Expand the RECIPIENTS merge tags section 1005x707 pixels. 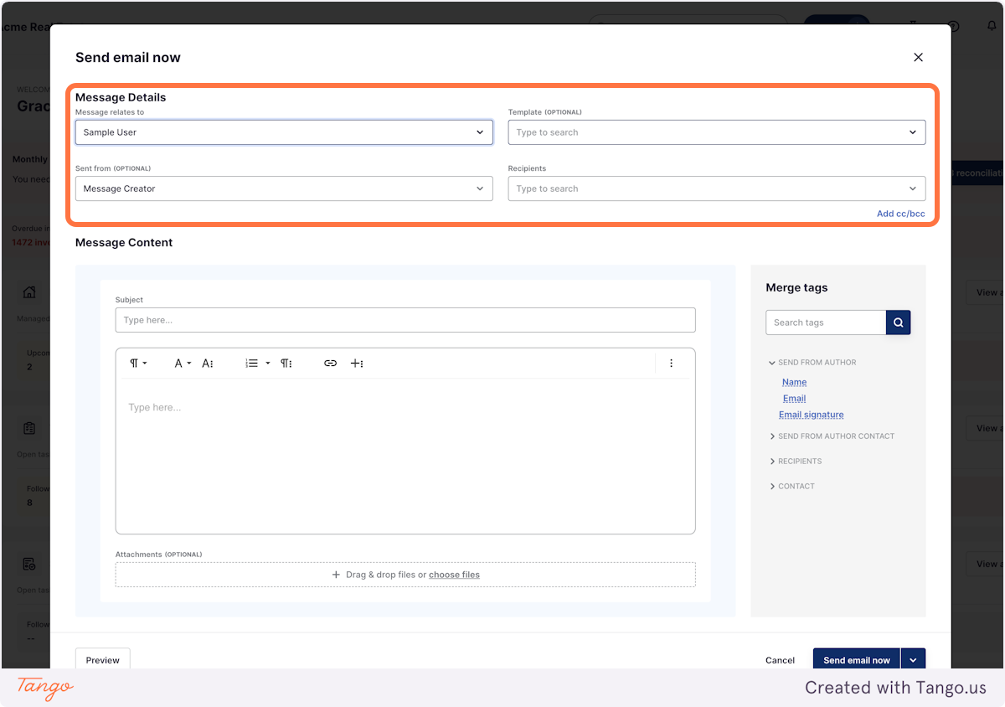796,462
